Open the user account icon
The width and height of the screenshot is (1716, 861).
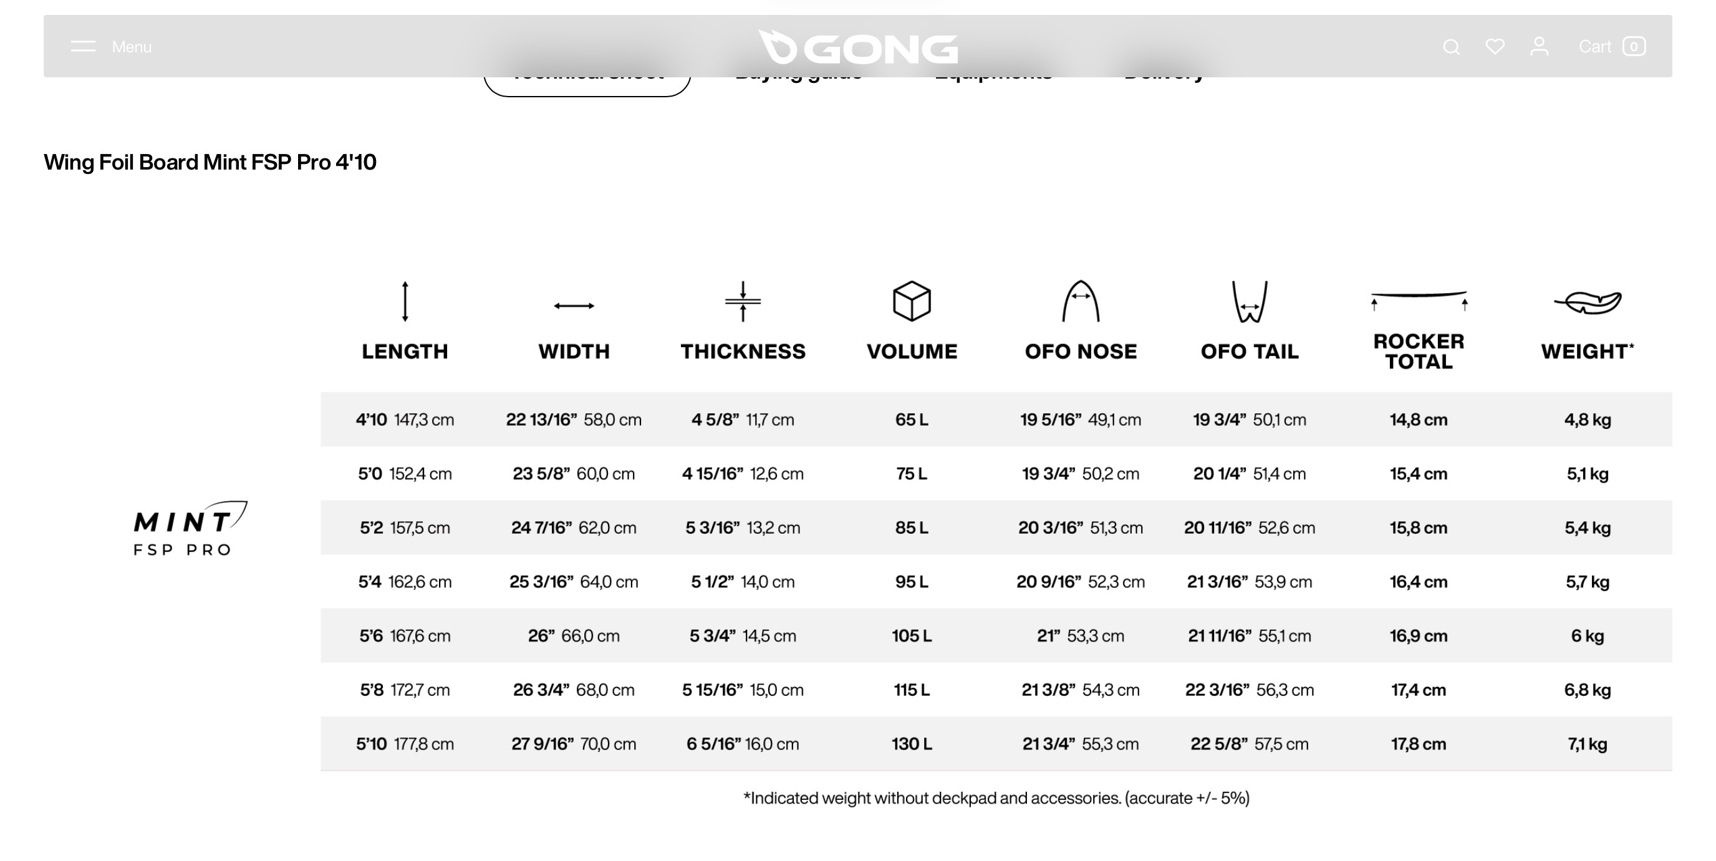1539,47
